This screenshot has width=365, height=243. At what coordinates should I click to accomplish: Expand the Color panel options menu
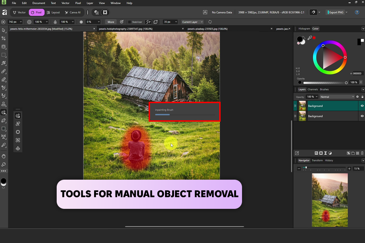pyautogui.click(x=363, y=28)
